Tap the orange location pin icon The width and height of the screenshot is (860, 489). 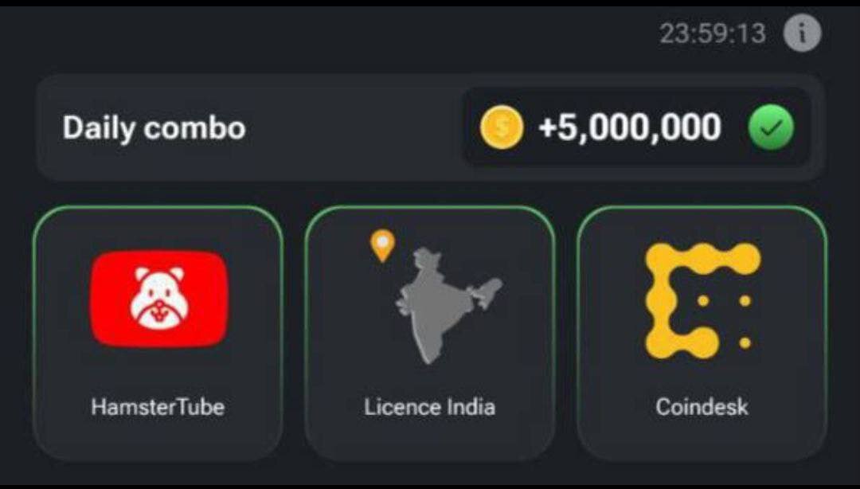pos(382,246)
